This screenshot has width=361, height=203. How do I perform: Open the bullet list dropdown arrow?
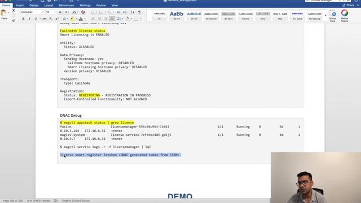(x=96, y=12)
